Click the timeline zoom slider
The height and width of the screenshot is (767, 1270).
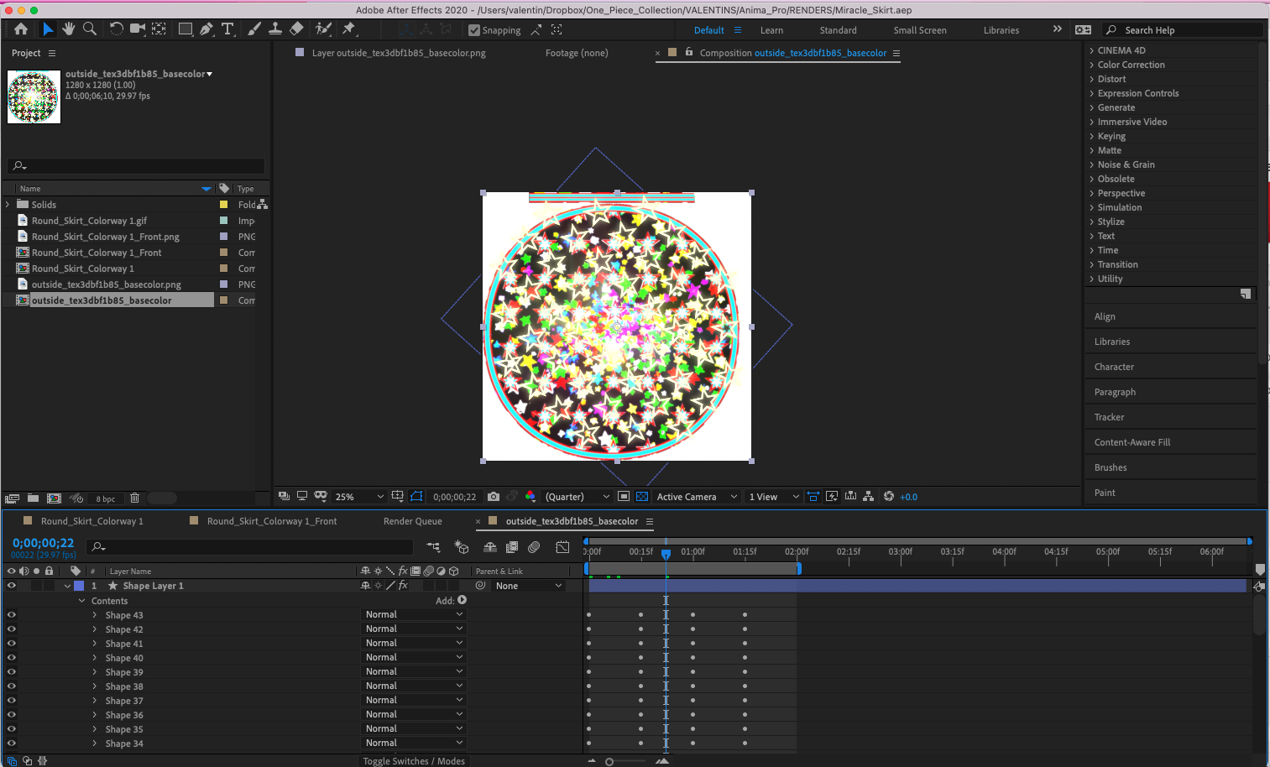click(x=610, y=762)
